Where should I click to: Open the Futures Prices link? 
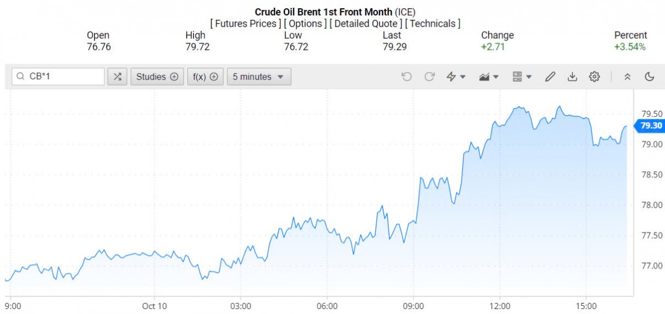[245, 24]
